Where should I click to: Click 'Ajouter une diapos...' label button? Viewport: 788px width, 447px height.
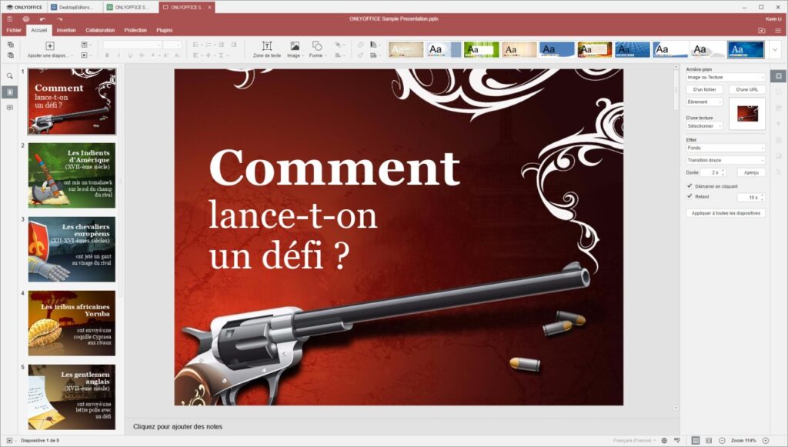[x=50, y=55]
